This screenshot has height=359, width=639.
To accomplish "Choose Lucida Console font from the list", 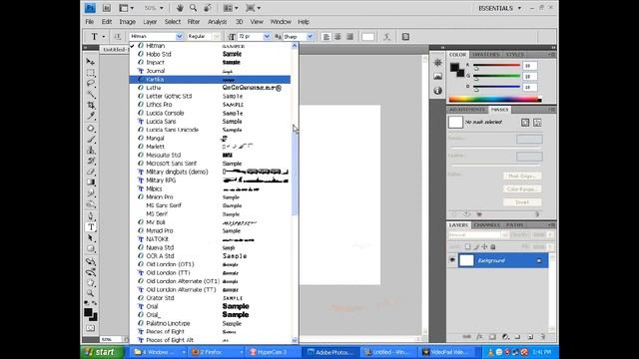I will (210, 113).
